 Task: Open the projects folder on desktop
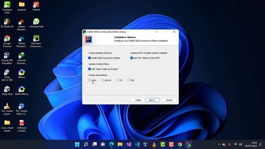[x=22, y=6]
